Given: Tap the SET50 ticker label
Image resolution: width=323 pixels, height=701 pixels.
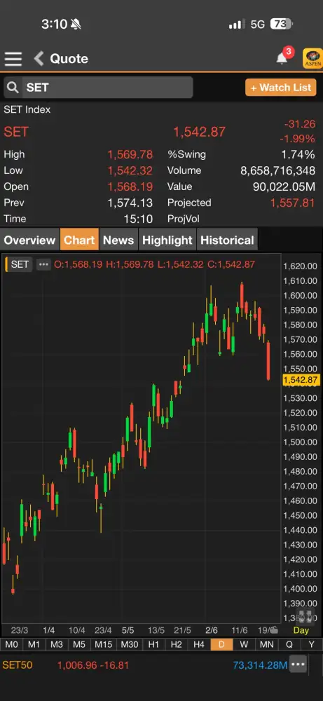Looking at the screenshot, I should point(17,665).
